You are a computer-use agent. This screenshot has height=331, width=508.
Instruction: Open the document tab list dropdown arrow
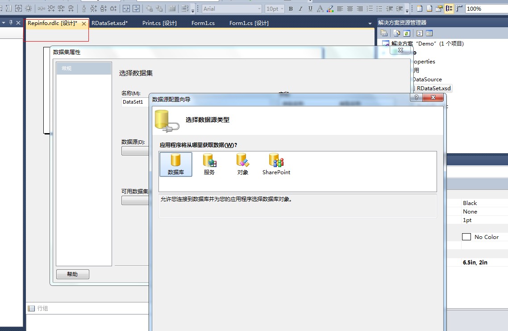pyautogui.click(x=370, y=23)
